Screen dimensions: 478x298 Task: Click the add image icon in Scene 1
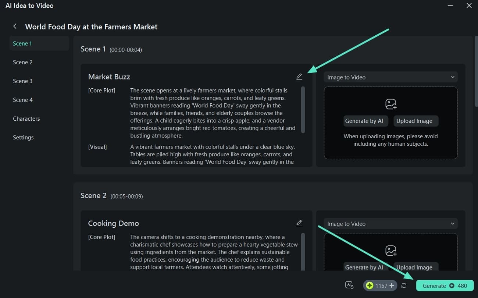pos(391,104)
